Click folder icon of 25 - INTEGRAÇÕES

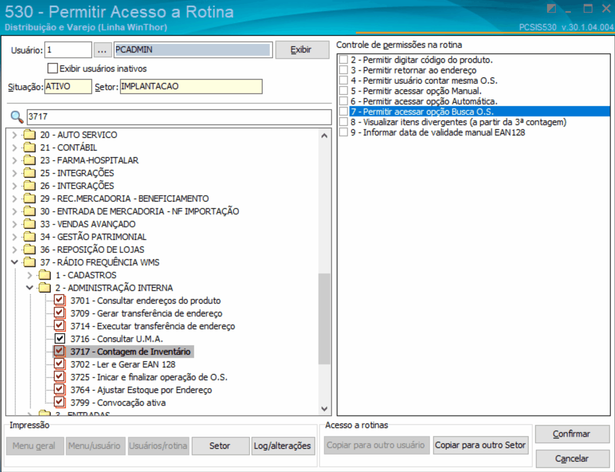click(29, 173)
